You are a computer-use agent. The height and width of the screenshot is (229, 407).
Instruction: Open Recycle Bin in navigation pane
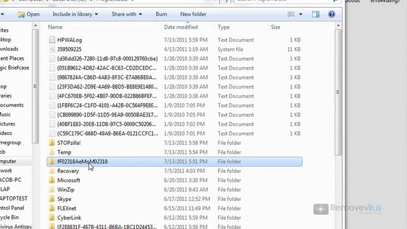tap(9, 218)
